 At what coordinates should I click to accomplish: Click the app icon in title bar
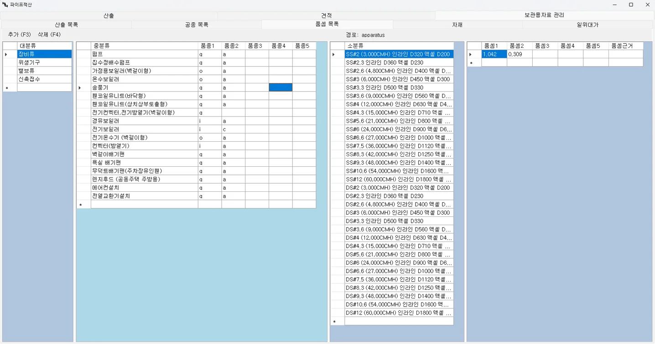5,5
